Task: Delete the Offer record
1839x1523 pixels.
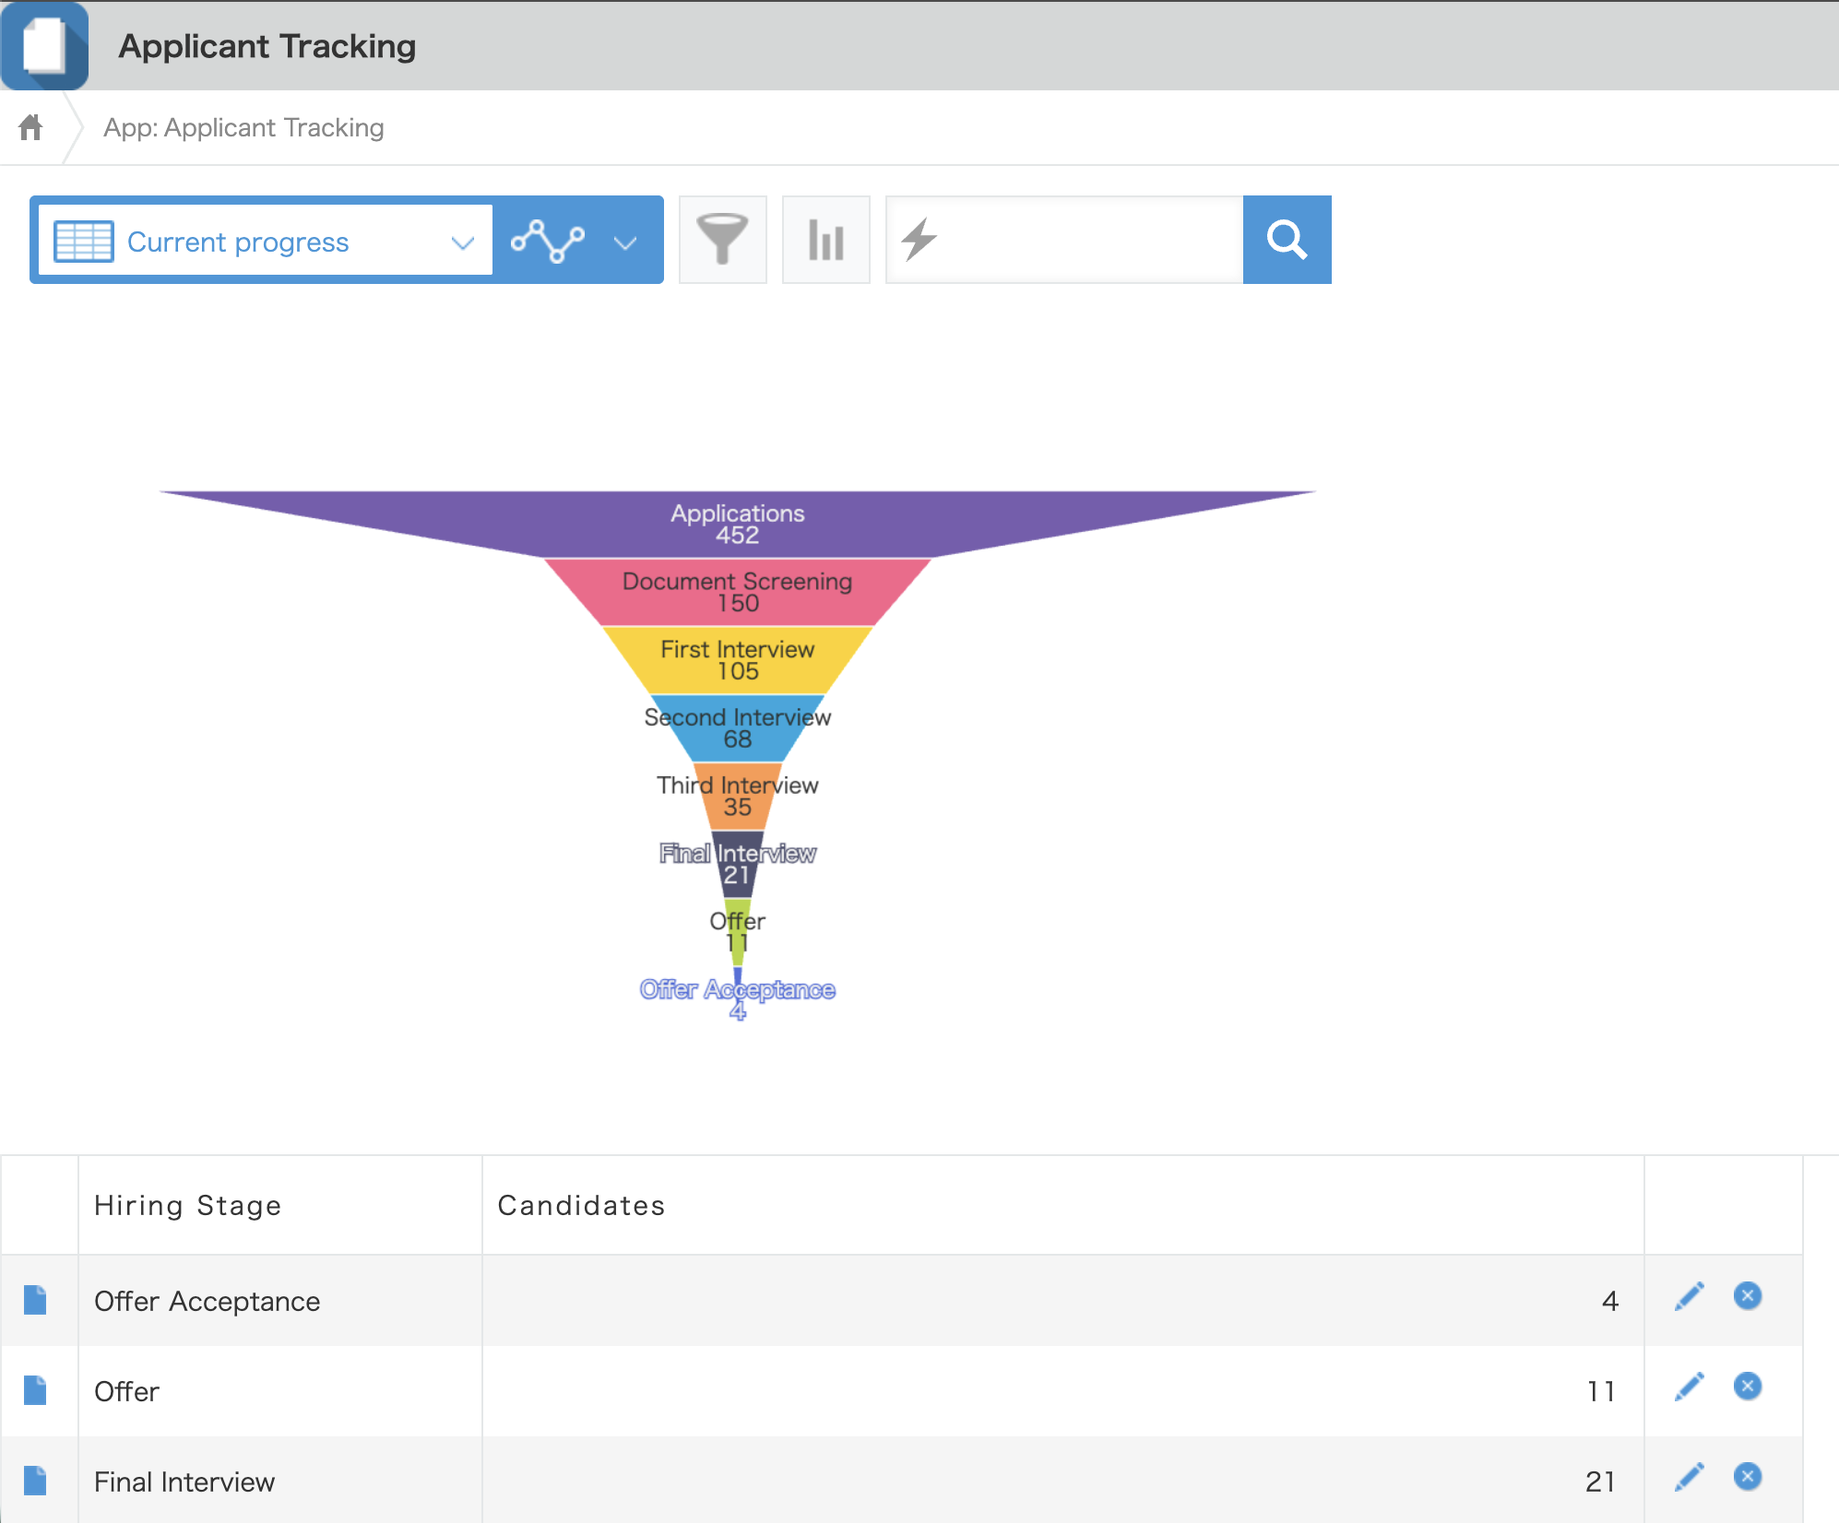Action: coord(1748,1387)
